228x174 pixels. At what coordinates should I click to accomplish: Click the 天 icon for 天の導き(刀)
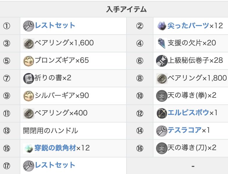(161, 148)
